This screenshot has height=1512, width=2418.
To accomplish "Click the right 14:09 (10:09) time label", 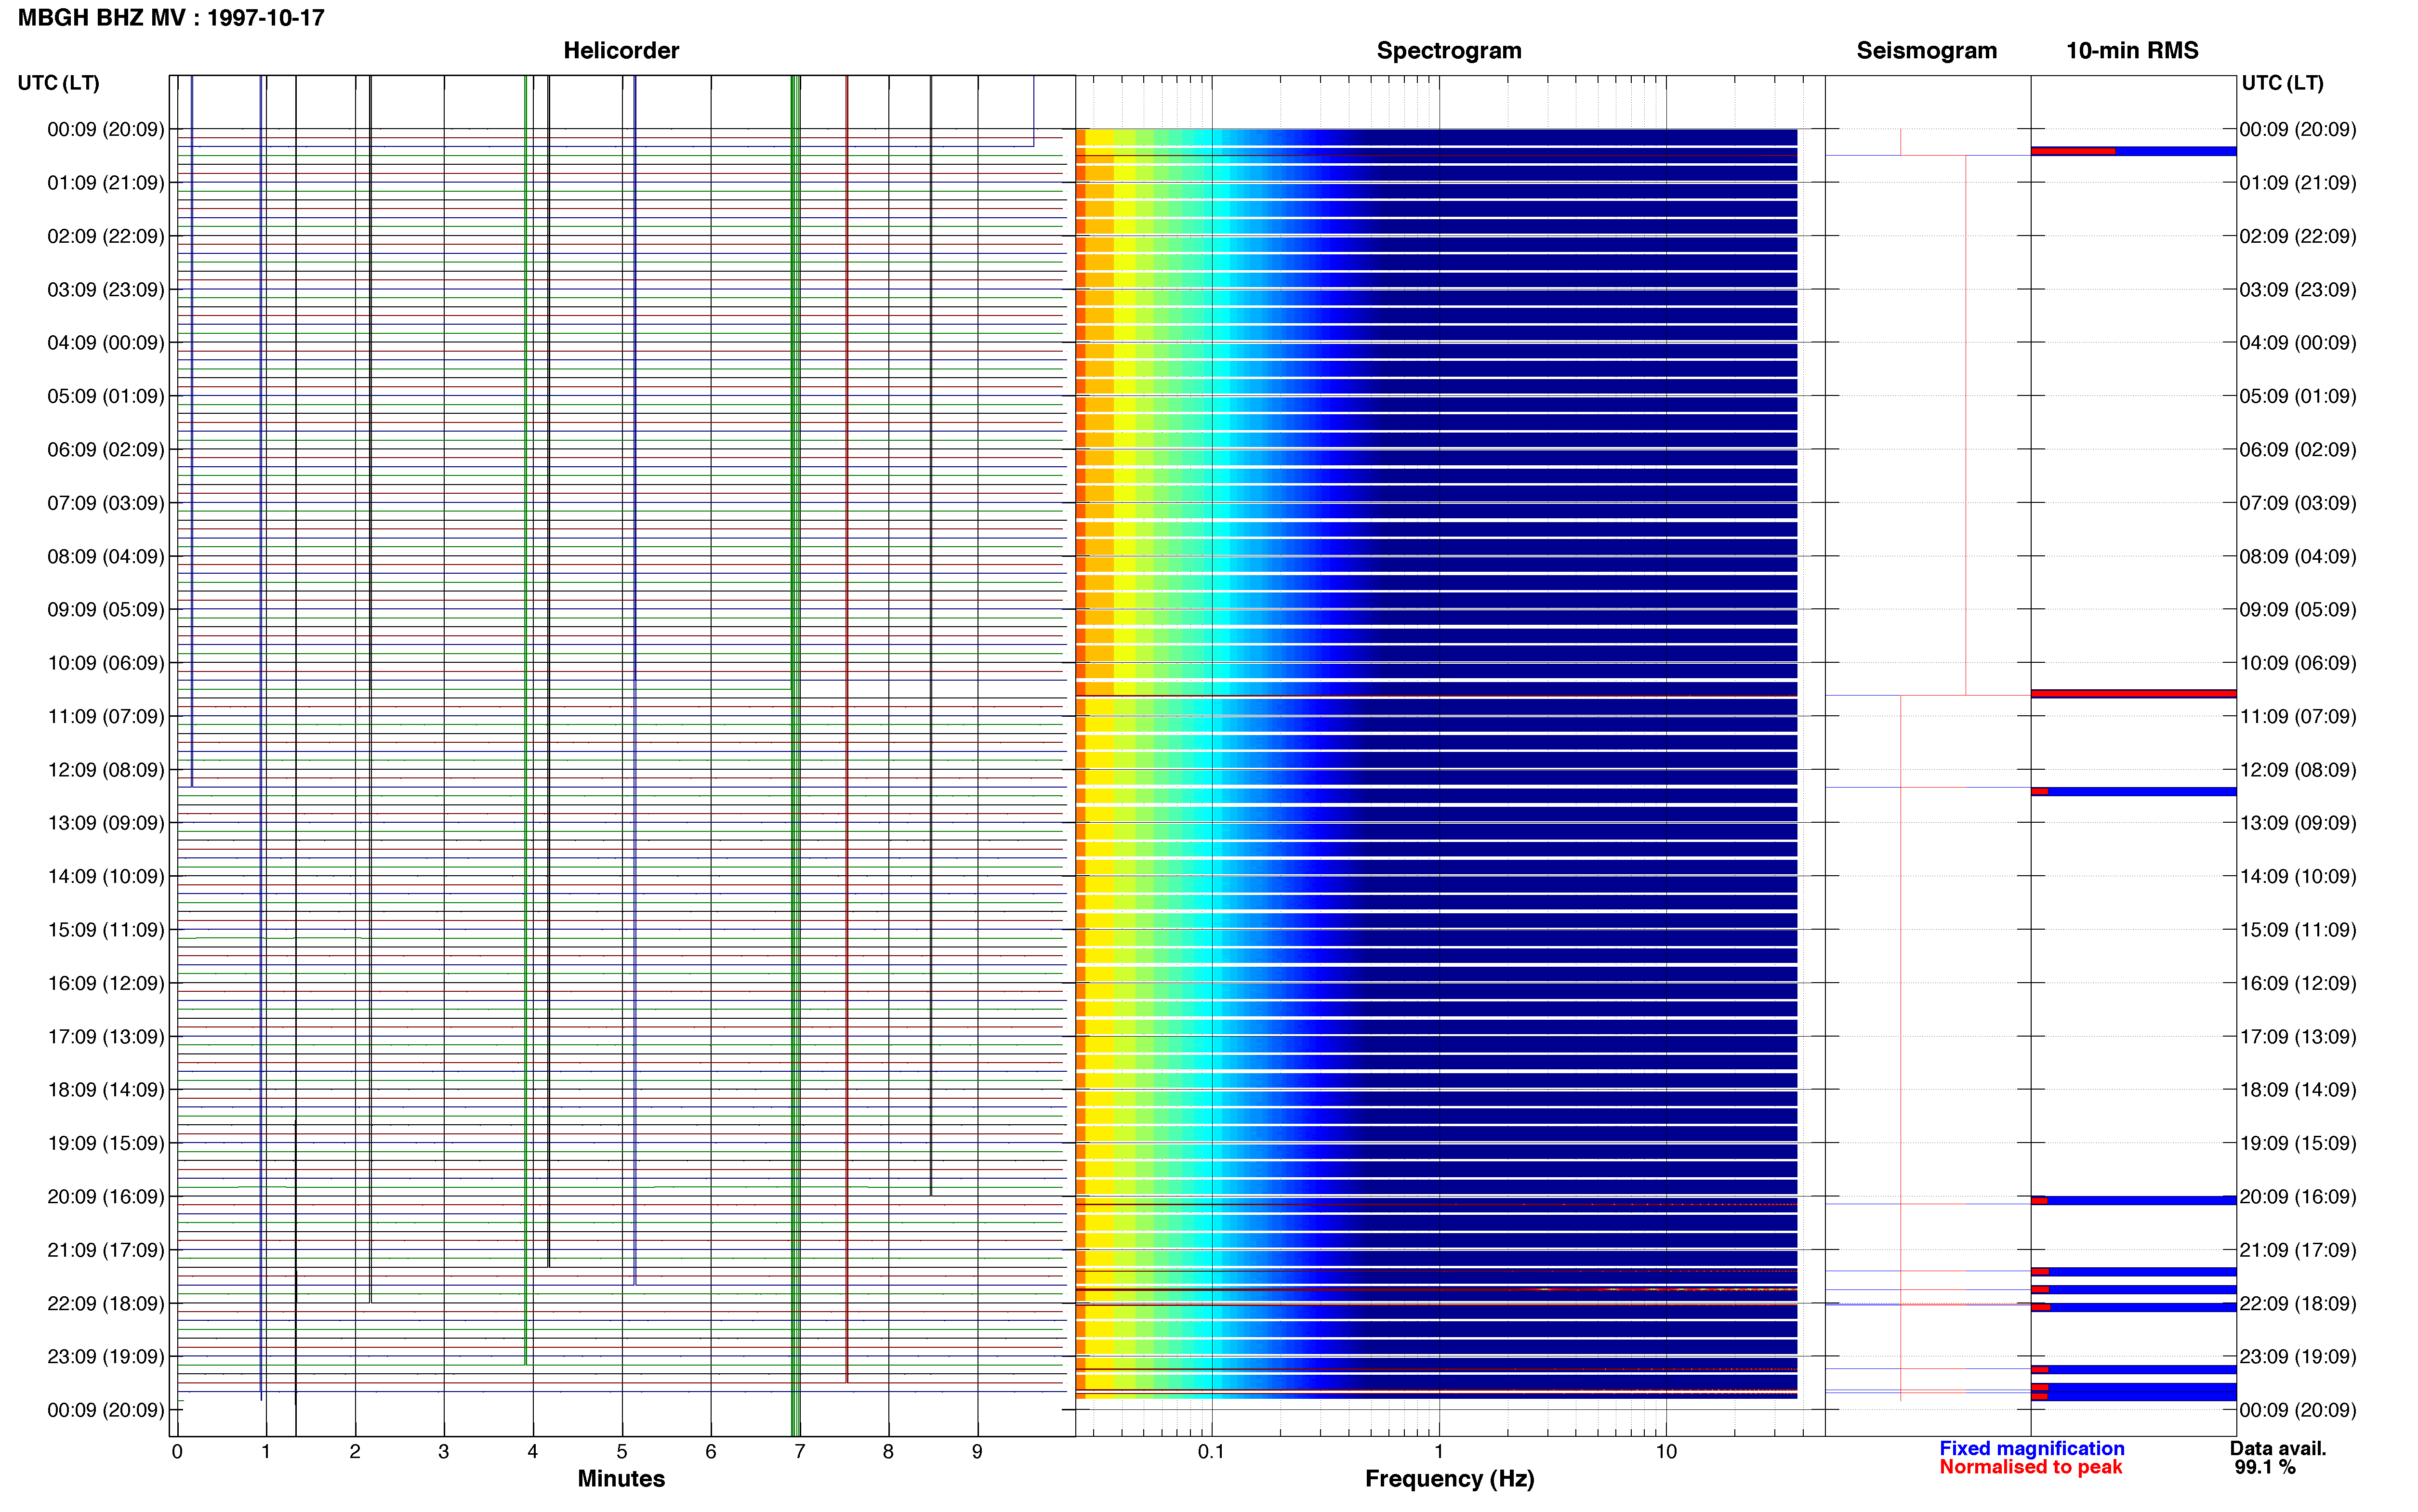I will coord(2298,876).
